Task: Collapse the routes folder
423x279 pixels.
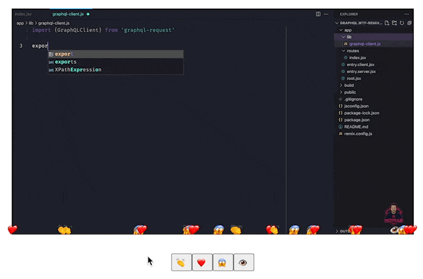Action: (373, 51)
